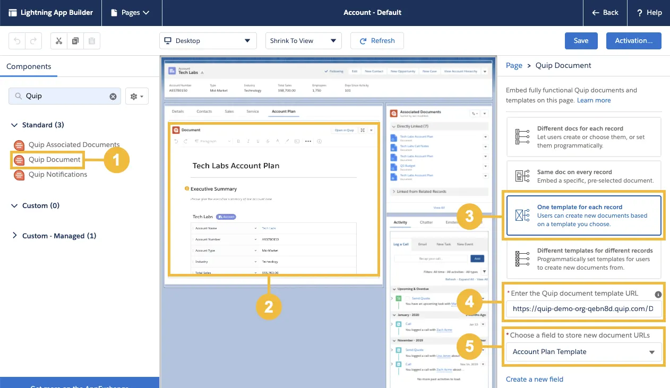Open the Desktop form factor dropdown
The image size is (670, 388).
pos(208,40)
